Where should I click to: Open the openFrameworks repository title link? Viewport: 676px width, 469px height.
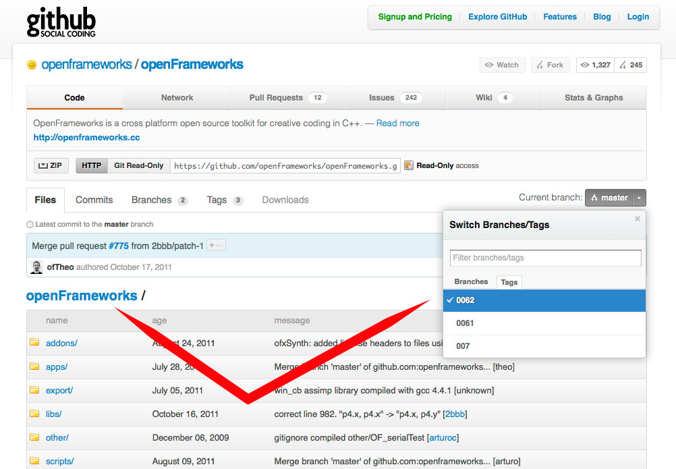tap(192, 65)
